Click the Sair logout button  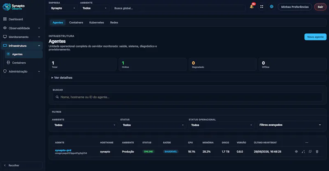[320, 7]
